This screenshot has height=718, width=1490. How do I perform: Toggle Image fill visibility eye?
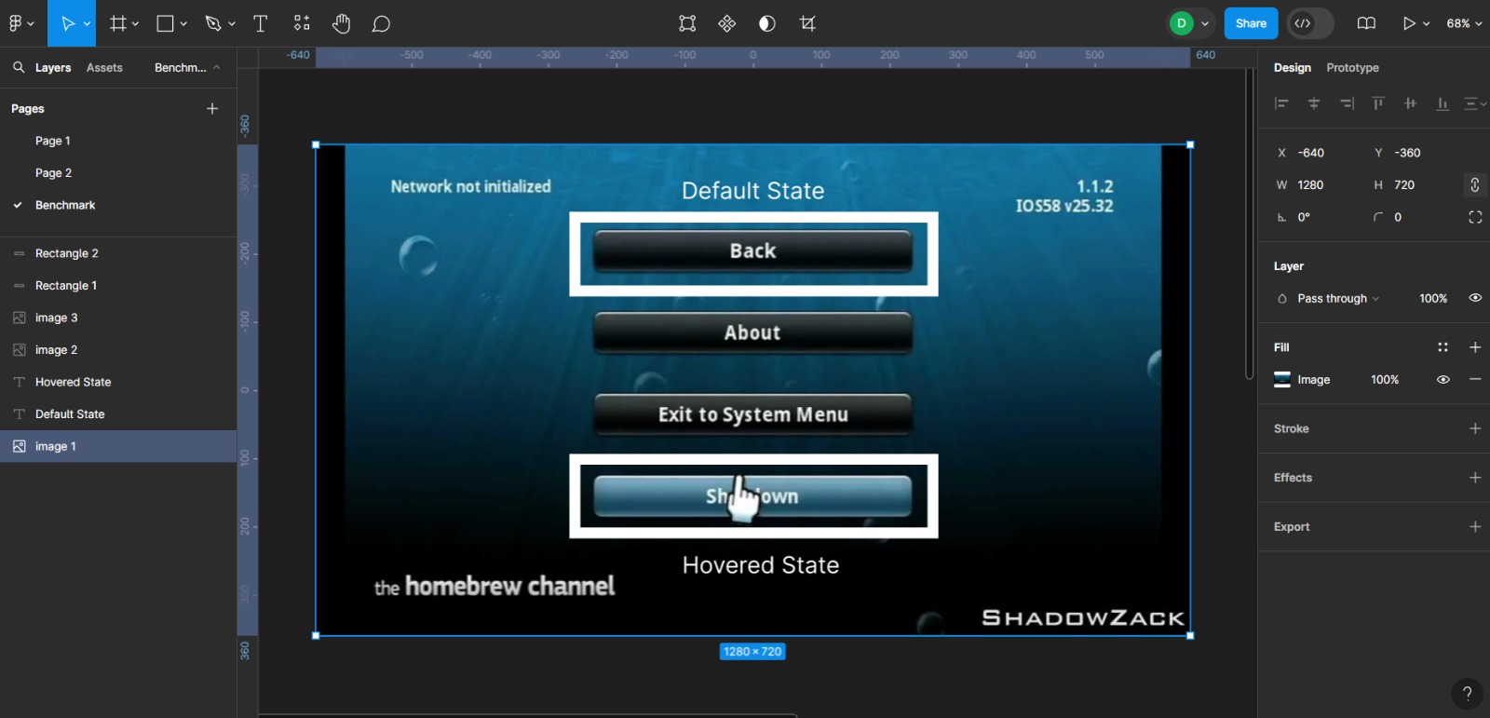[x=1443, y=379]
